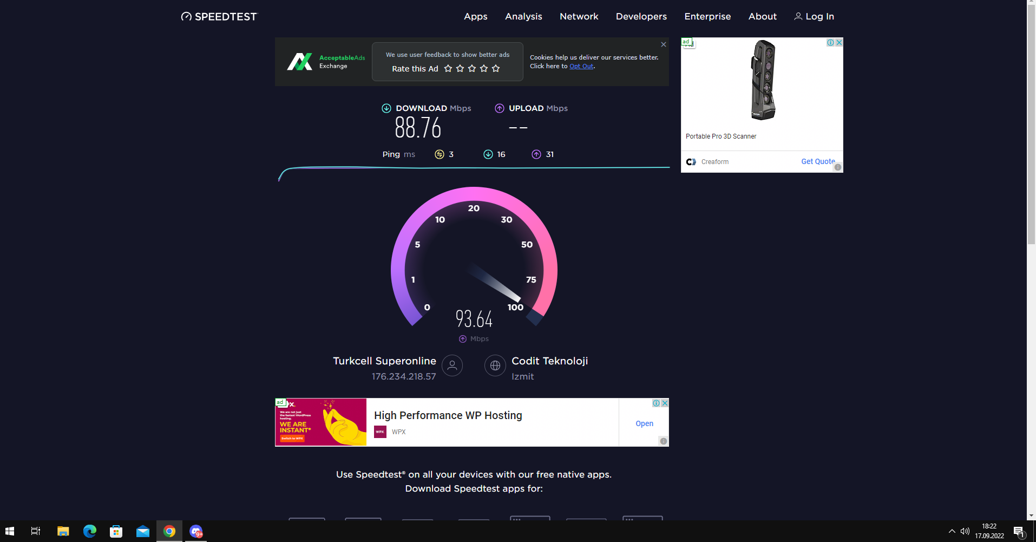Open the Analysis menu
1036x542 pixels.
[523, 17]
